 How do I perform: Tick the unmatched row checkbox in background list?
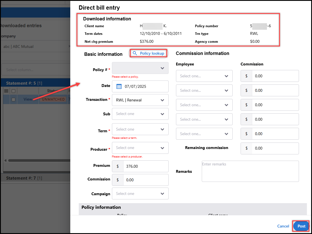13,99
